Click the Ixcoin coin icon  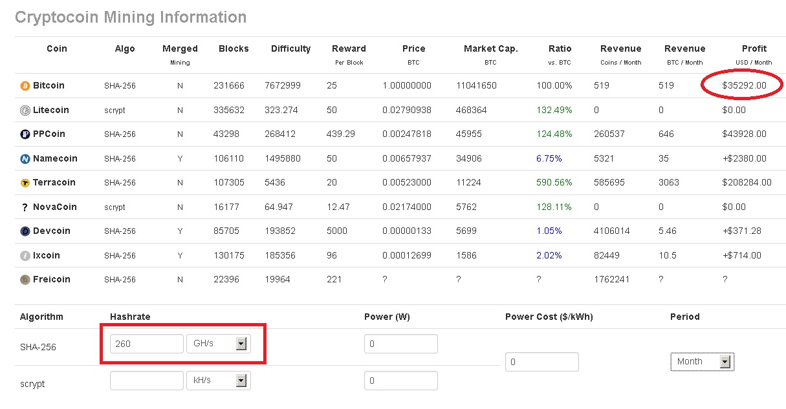tap(25, 255)
